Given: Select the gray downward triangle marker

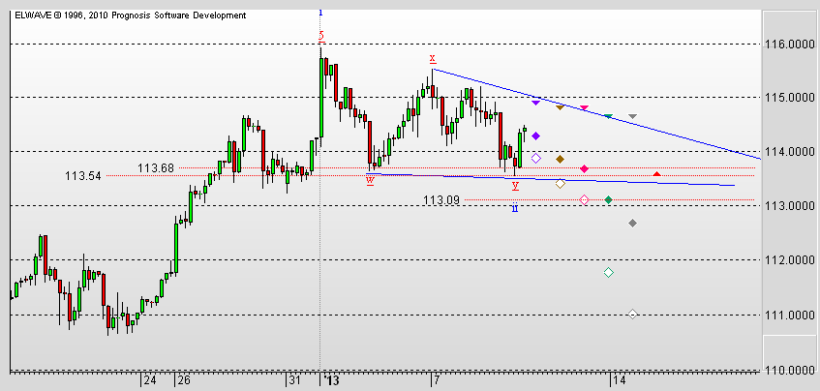Looking at the screenshot, I should pos(632,116).
